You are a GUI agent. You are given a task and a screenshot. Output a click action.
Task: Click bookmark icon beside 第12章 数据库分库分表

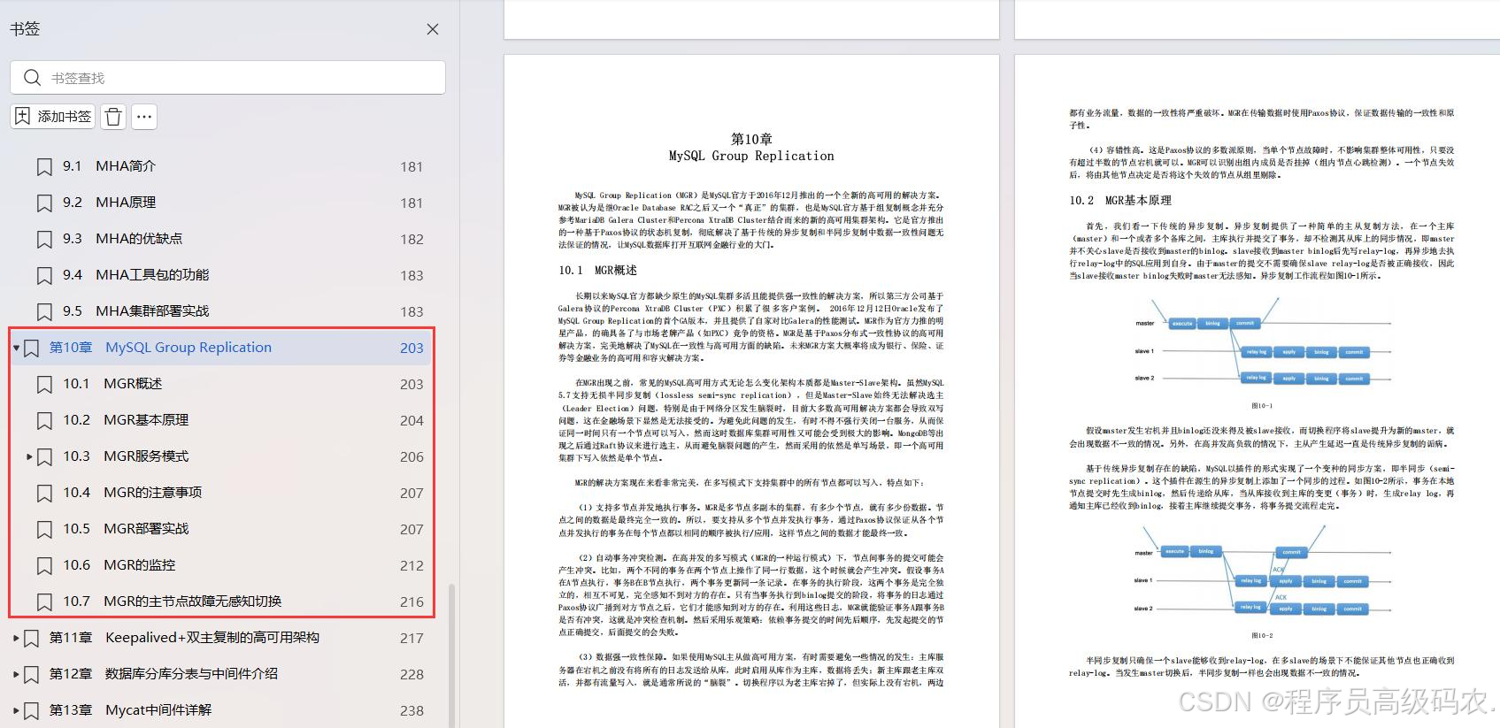pos(31,674)
